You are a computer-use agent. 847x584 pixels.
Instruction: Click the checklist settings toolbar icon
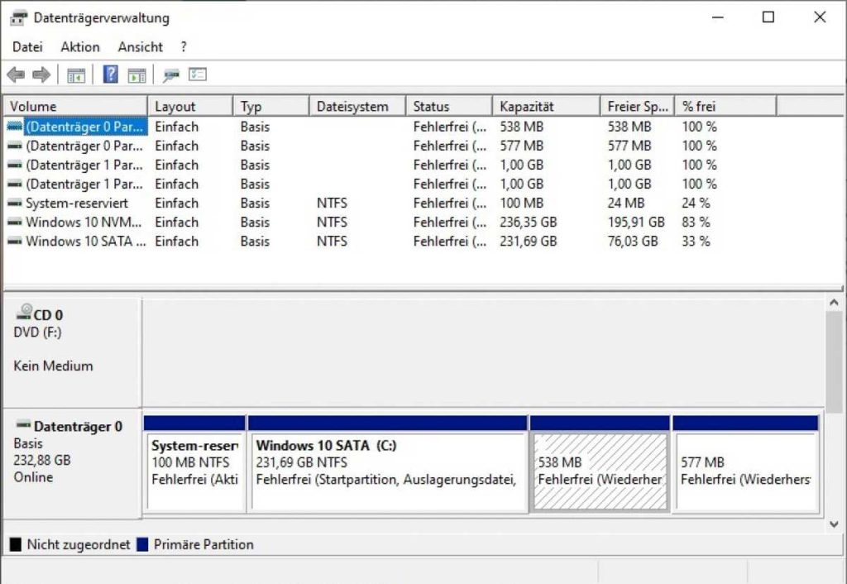pyautogui.click(x=198, y=75)
